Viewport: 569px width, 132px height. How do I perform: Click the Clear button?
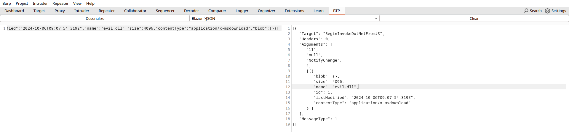click(474, 18)
